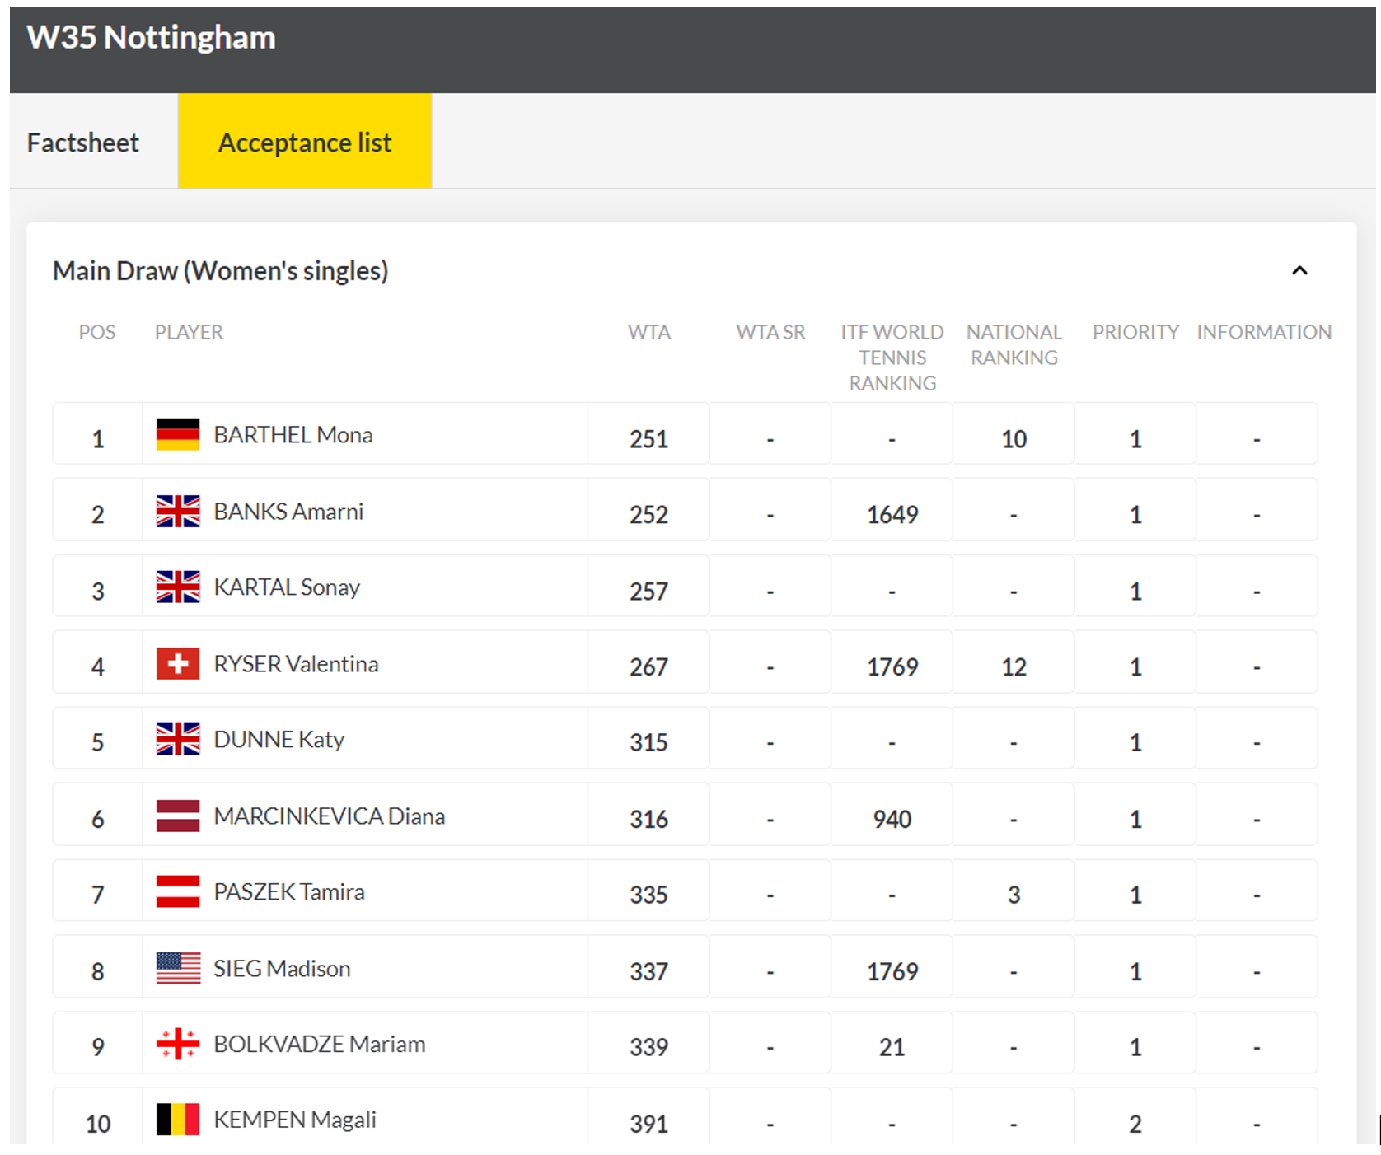Viewport: 1381px width, 1155px height.
Task: Click the German flag beside BARTHEL Mona
Action: click(178, 434)
